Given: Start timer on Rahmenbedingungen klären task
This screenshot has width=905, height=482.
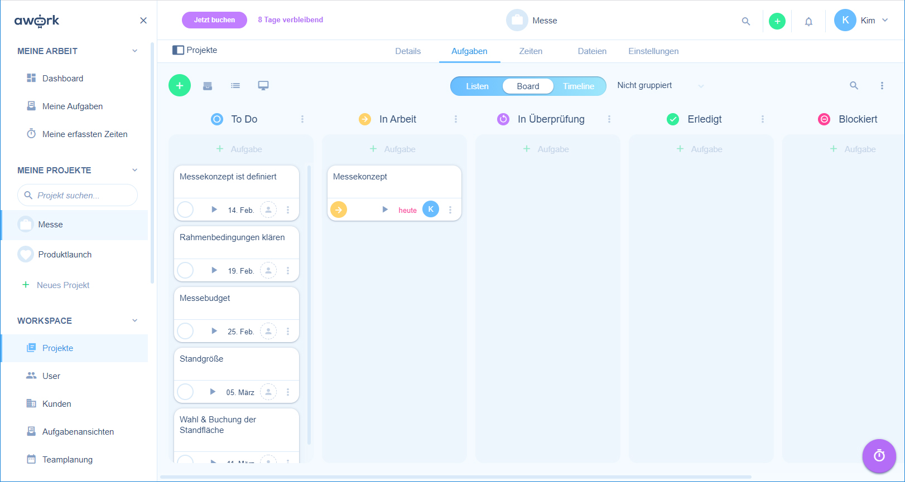Looking at the screenshot, I should pos(214,270).
